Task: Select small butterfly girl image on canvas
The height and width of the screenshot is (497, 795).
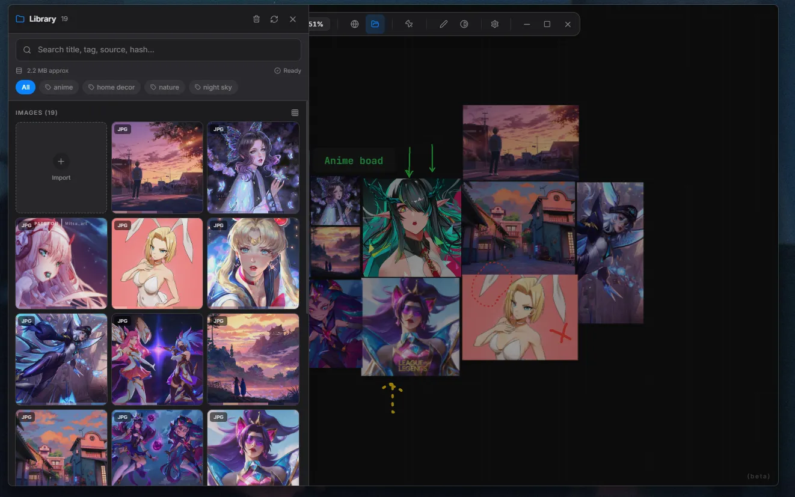Action: [335, 201]
